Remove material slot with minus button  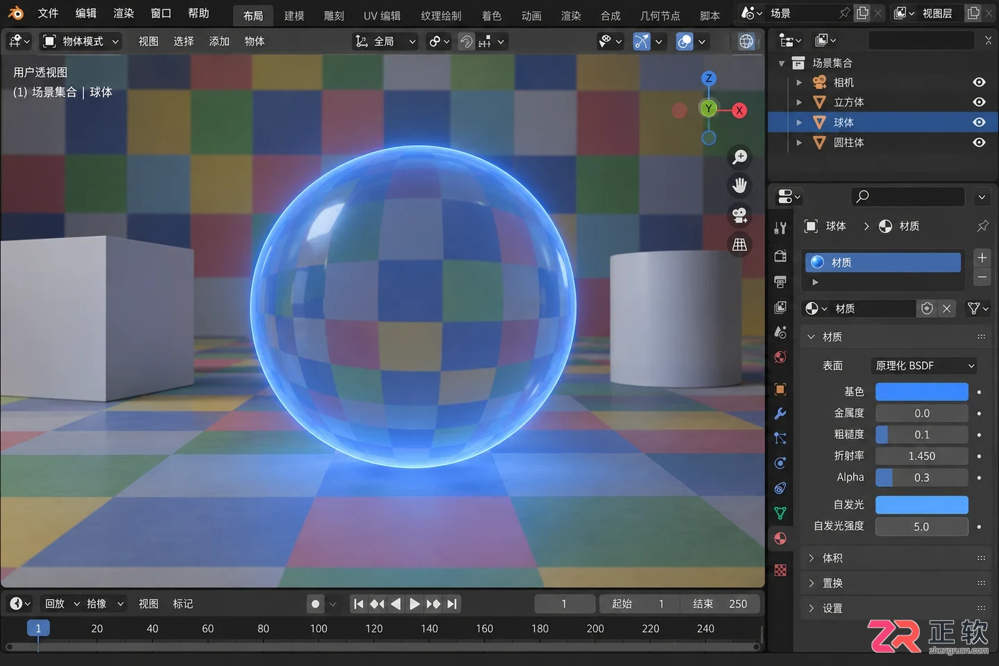pos(982,277)
